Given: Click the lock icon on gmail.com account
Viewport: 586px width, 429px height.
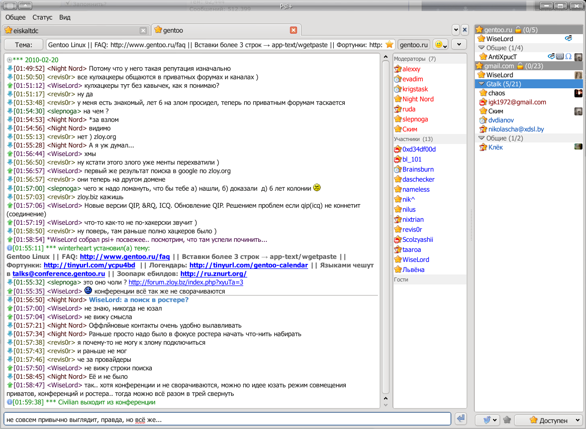Looking at the screenshot, I should point(519,66).
